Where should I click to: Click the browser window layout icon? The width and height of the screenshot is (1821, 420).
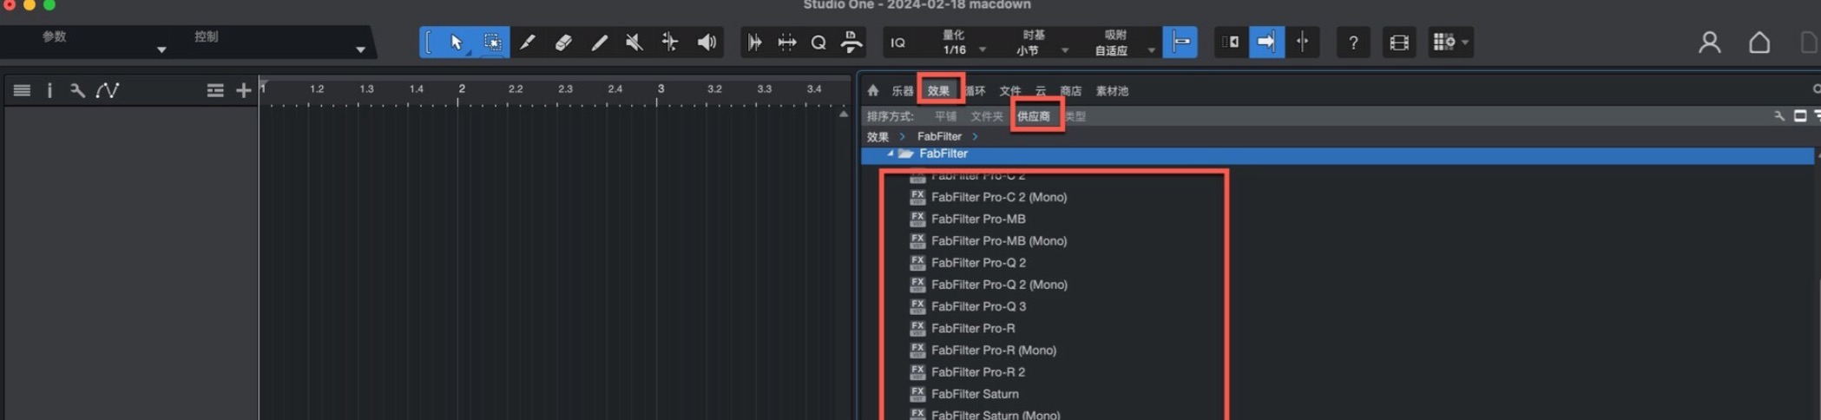(1800, 115)
